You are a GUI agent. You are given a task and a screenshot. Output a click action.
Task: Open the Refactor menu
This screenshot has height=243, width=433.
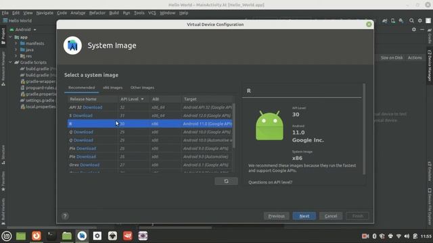coord(97,13)
